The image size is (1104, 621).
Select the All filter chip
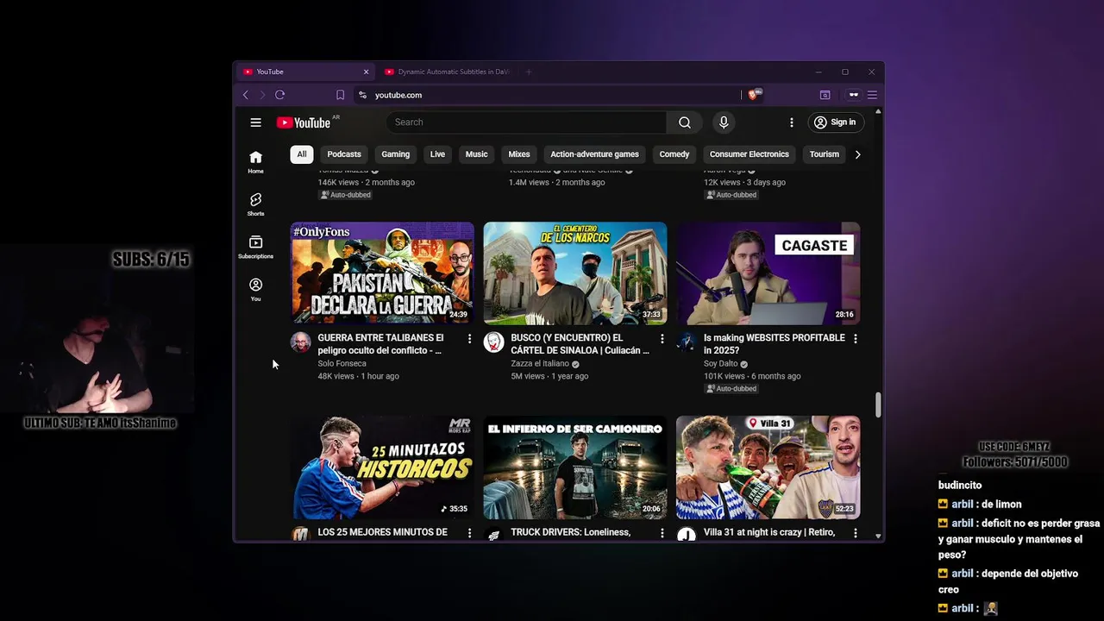point(302,154)
